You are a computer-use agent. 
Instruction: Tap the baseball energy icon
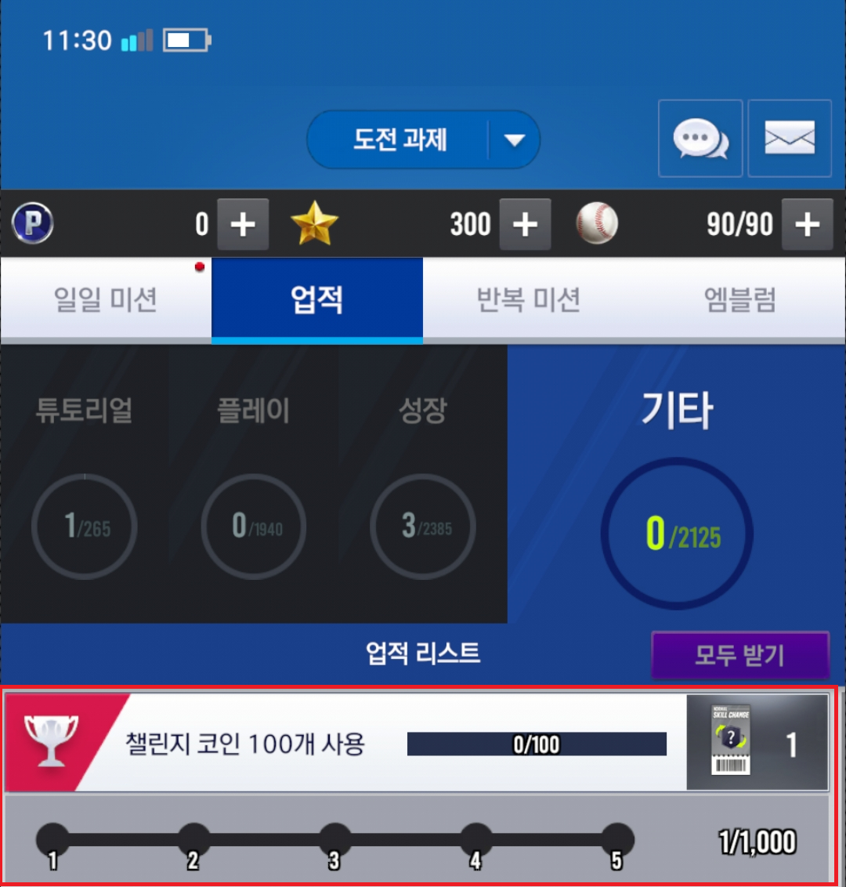click(x=597, y=223)
